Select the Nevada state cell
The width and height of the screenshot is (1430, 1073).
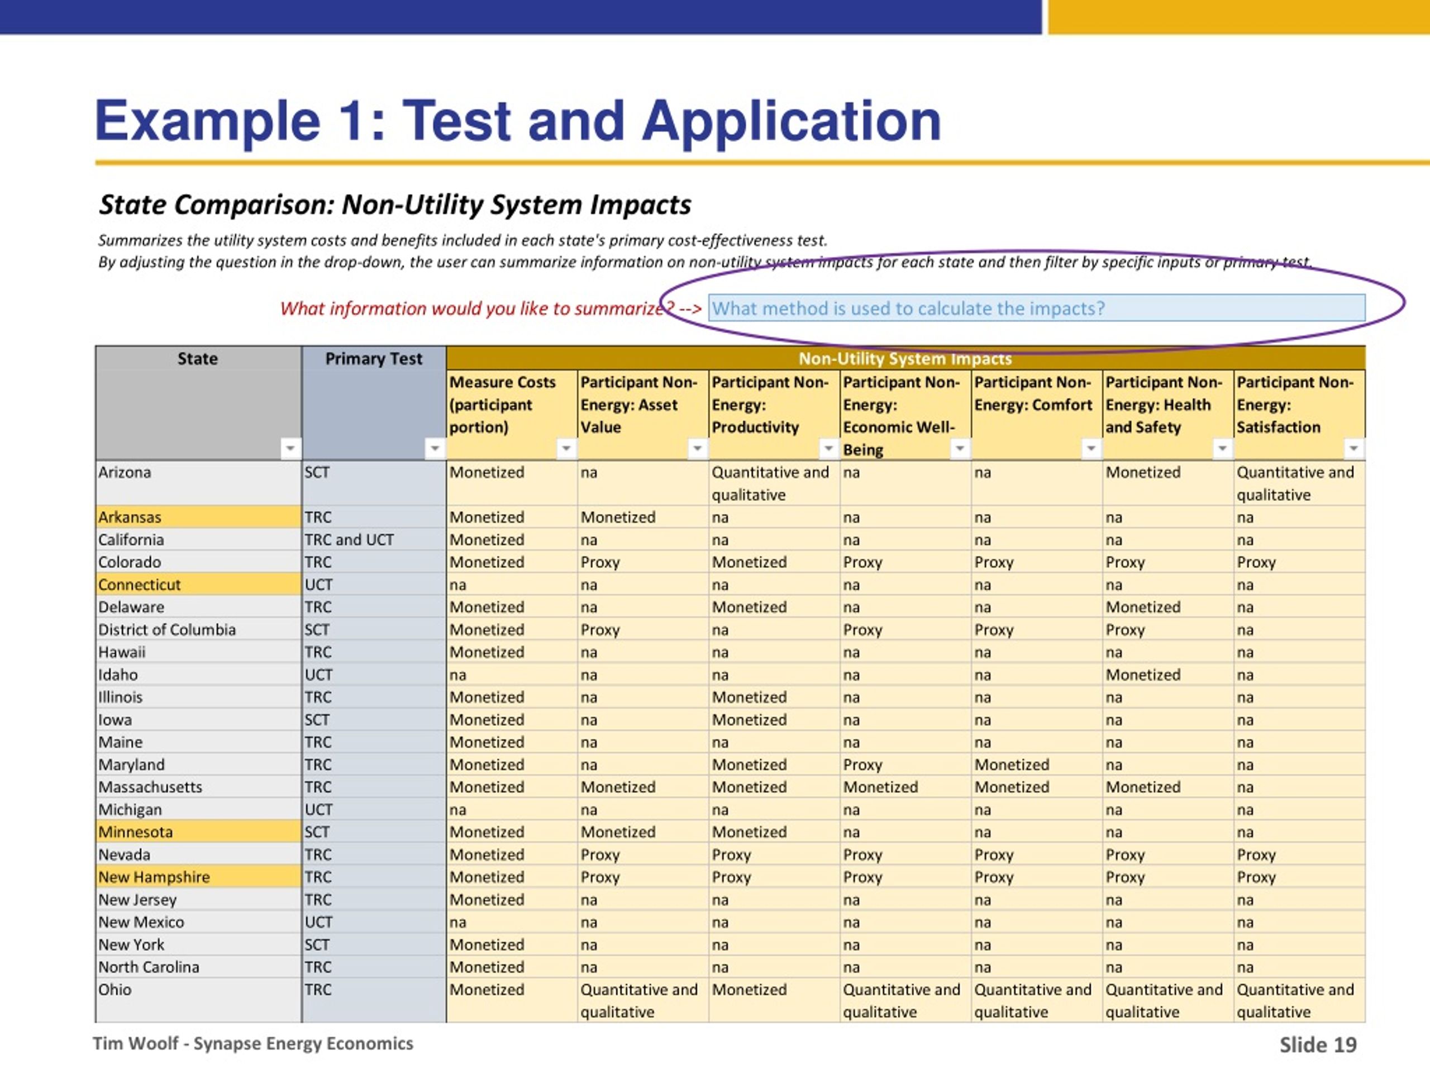point(198,854)
